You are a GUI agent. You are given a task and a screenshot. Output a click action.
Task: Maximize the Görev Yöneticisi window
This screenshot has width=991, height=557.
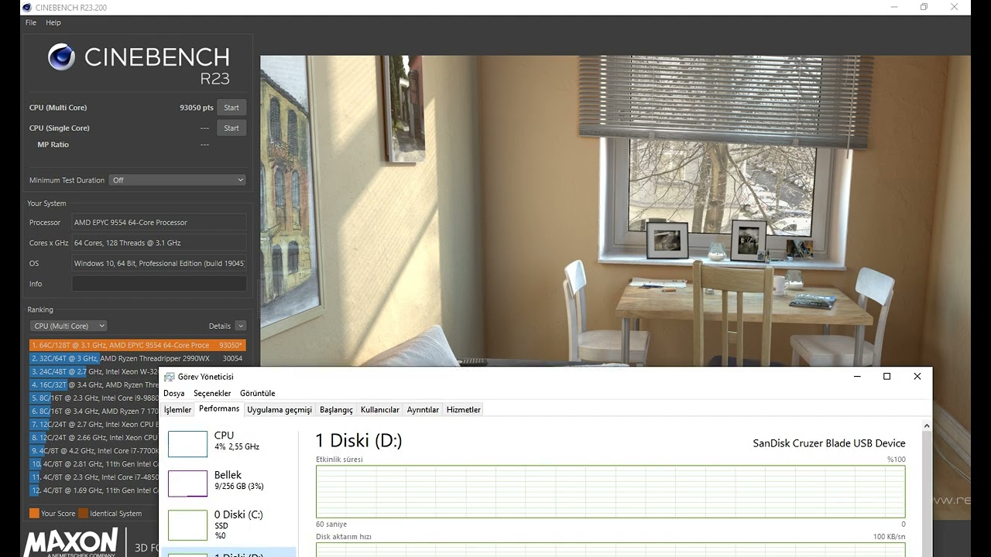pos(887,377)
